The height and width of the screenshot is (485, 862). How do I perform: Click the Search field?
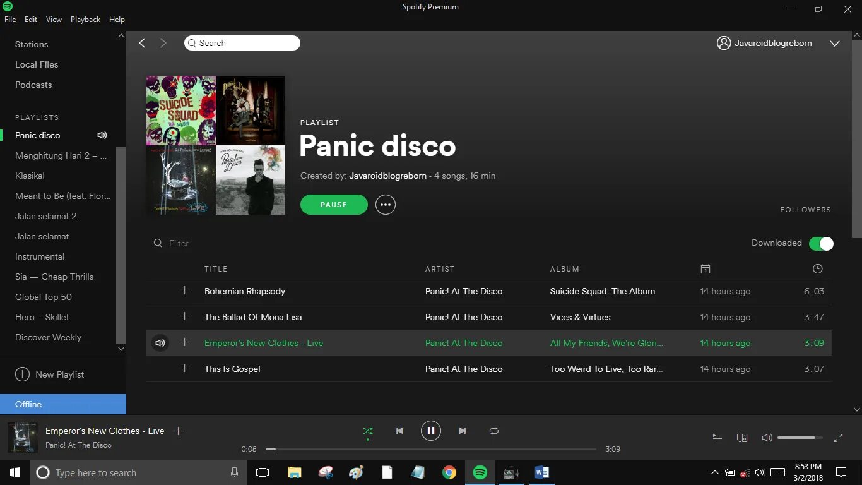click(x=242, y=43)
